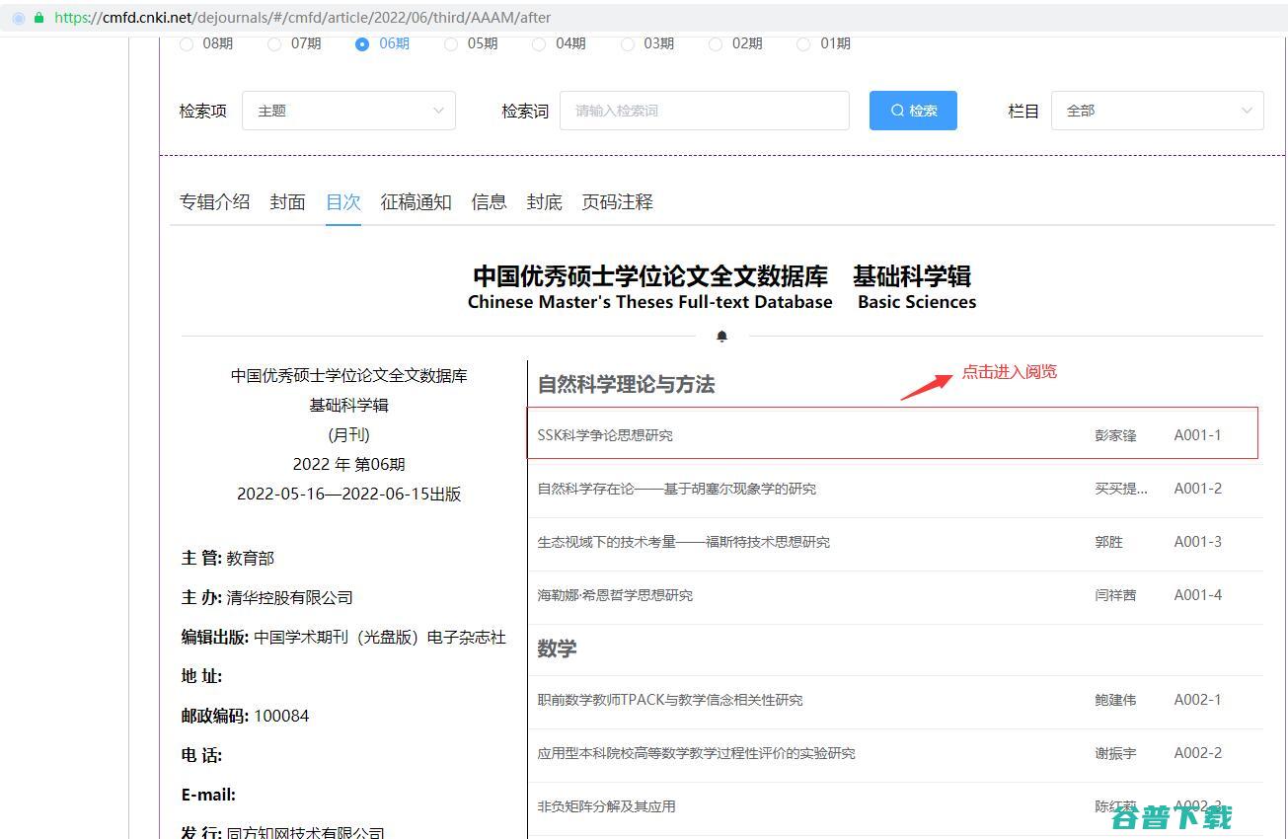The image size is (1288, 839).
Task: Go to the 信息 tab
Action: (x=489, y=202)
